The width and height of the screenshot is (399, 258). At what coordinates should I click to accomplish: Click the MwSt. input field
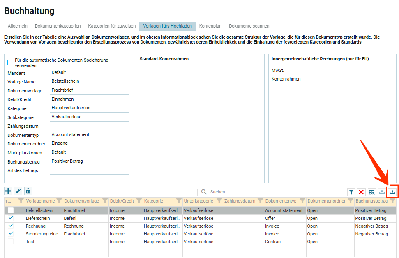tap(349, 70)
